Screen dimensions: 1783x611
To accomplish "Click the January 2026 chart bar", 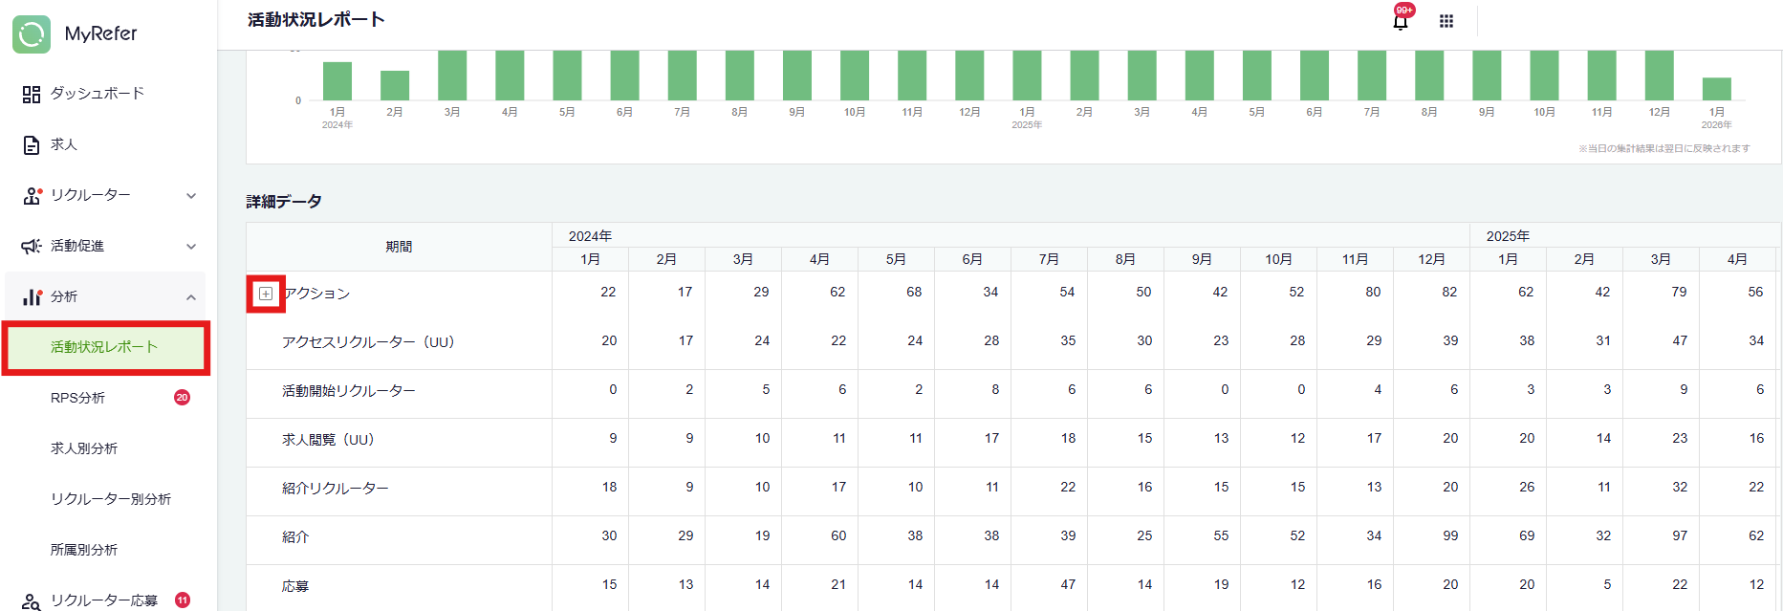I will 1716,89.
